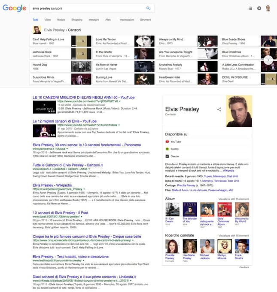The image size is (277, 292).
Task: Open the Can't Help Falling in Love song card
Action: [x=61, y=41]
